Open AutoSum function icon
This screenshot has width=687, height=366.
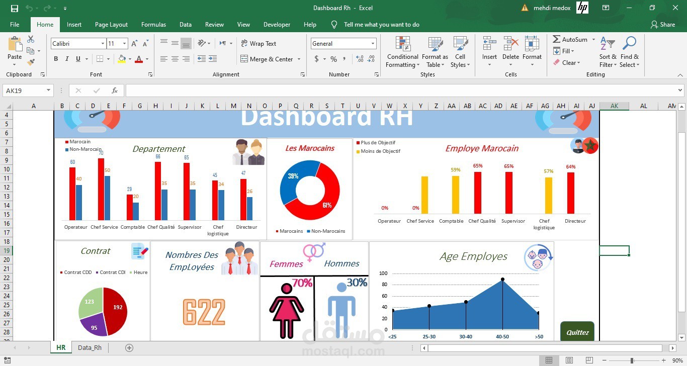pyautogui.click(x=556, y=39)
